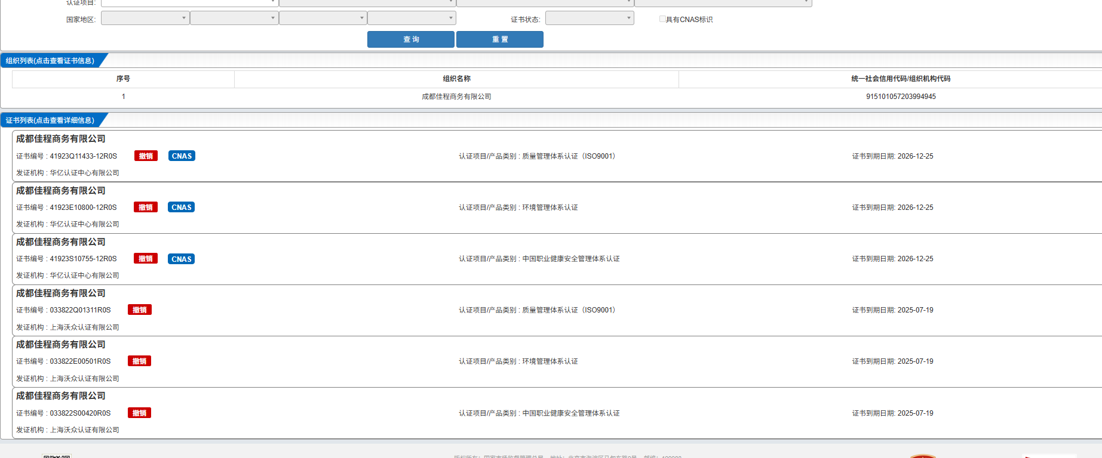Viewport: 1102px width, 458px height.
Task: Click expiry date 2025-07-19 for certificate 033822S00420R0S
Action: 915,413
